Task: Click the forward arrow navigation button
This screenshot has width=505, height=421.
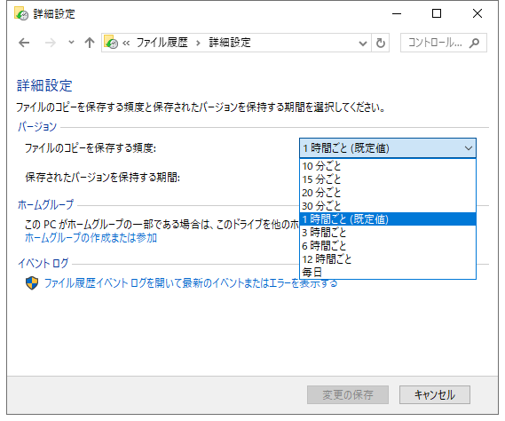Action: 51,43
